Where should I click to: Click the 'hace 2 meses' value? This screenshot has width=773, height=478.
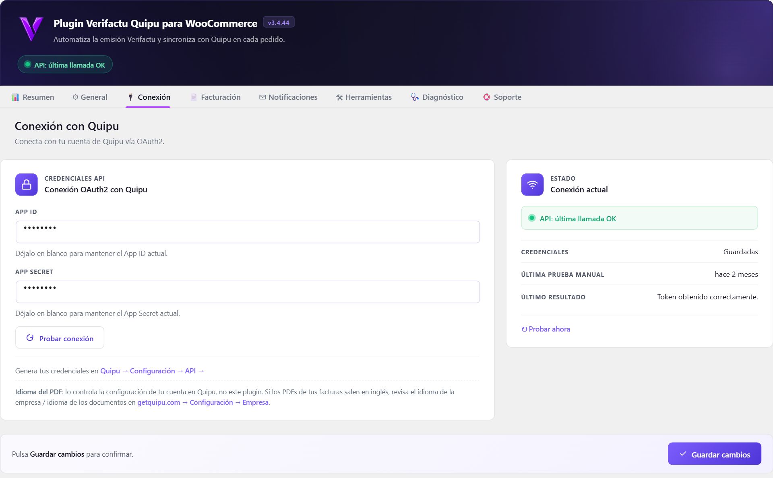click(x=736, y=274)
